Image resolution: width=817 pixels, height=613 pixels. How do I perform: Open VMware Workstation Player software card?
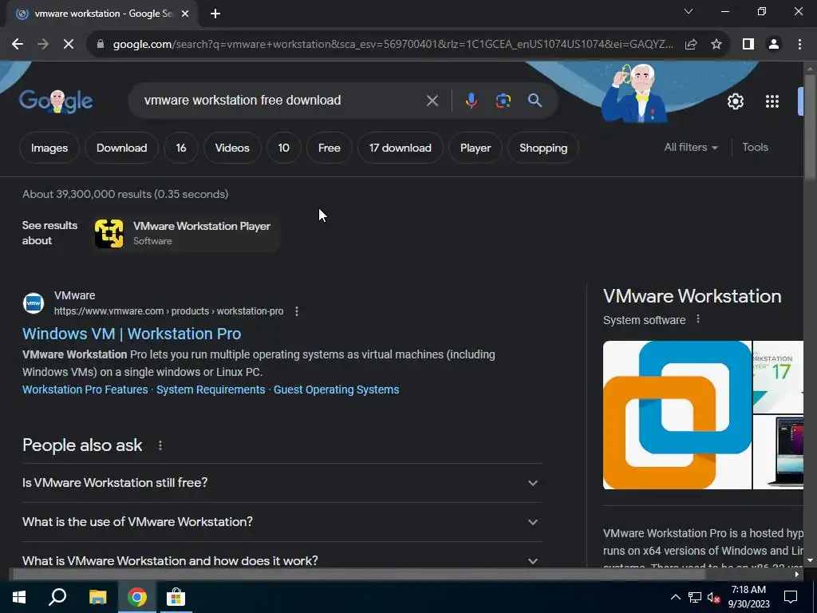point(187,233)
